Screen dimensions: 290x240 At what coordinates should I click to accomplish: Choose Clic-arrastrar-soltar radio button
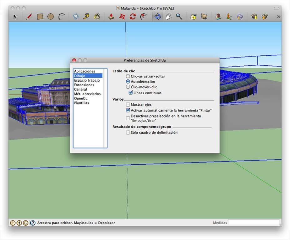pyautogui.click(x=128, y=76)
